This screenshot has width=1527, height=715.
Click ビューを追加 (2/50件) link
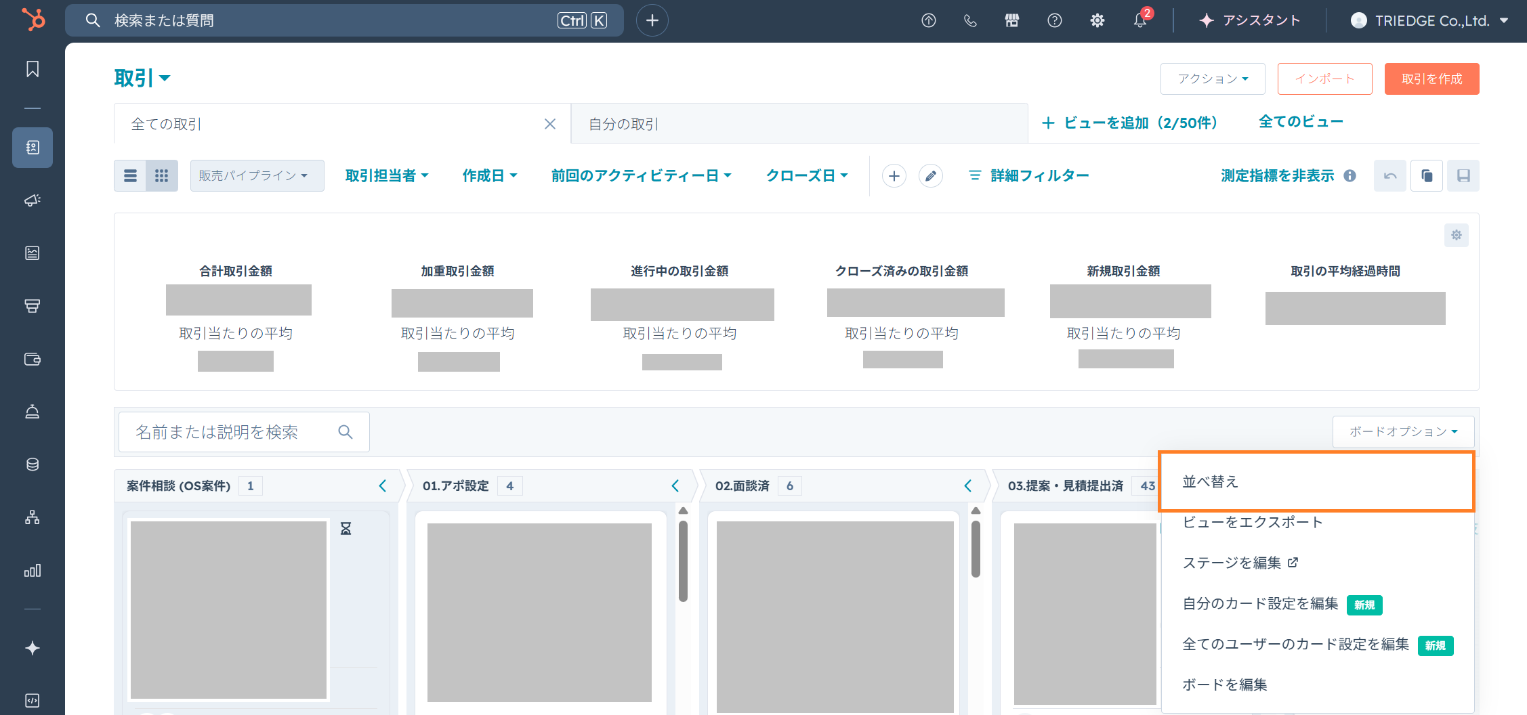pos(1130,123)
